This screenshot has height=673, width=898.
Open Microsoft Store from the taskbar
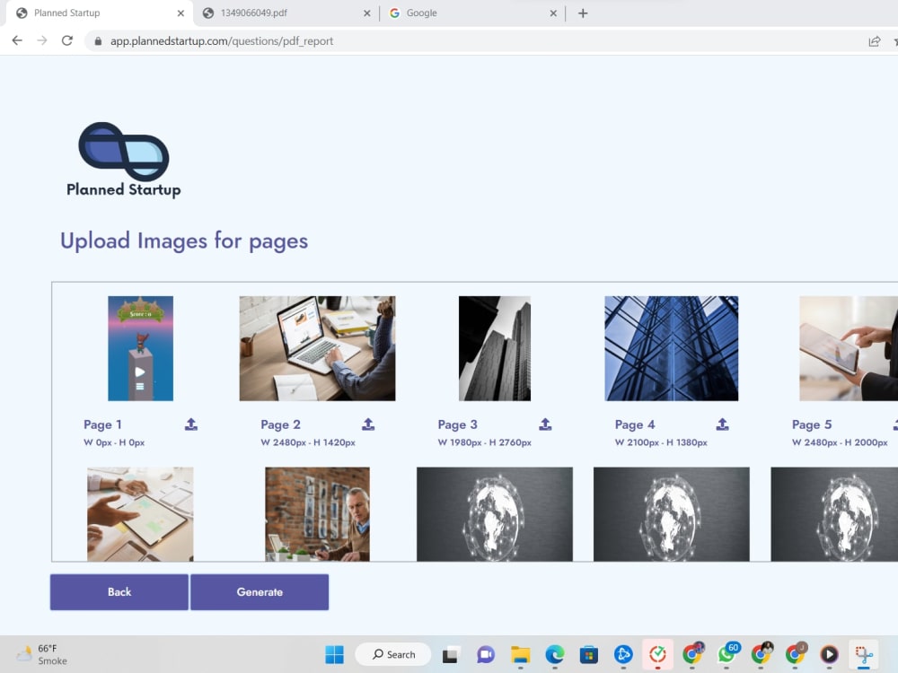tap(589, 654)
